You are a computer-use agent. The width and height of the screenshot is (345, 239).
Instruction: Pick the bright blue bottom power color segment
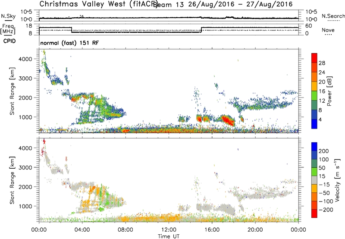(314, 124)
